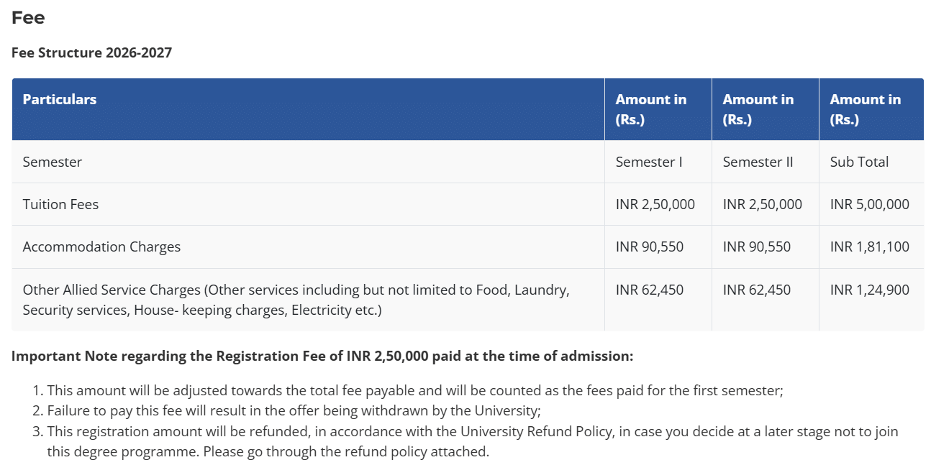Click the "Tuition Fees" row label
The width and height of the screenshot is (931, 465).
point(60,204)
